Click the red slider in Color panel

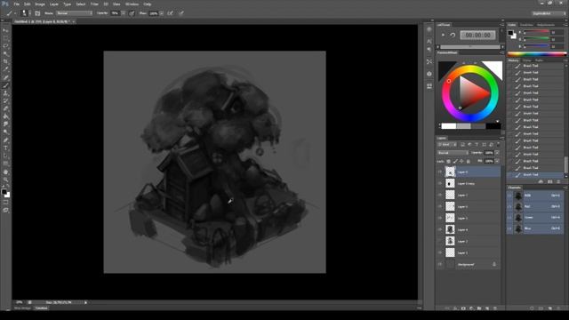(536, 32)
